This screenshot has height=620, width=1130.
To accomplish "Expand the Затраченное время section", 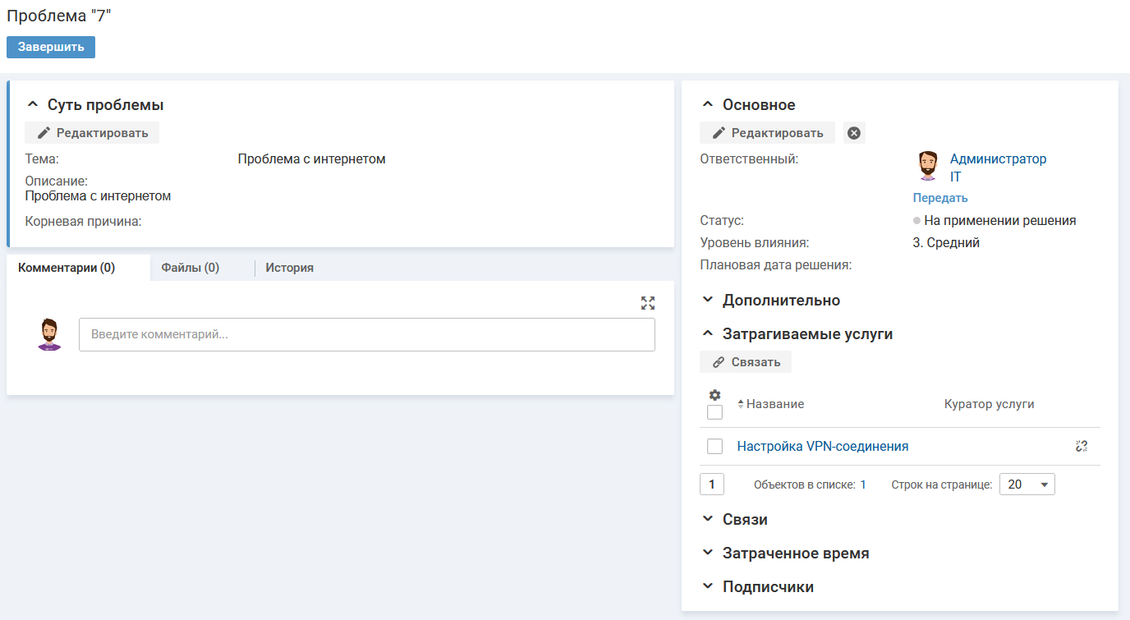I will pos(795,553).
